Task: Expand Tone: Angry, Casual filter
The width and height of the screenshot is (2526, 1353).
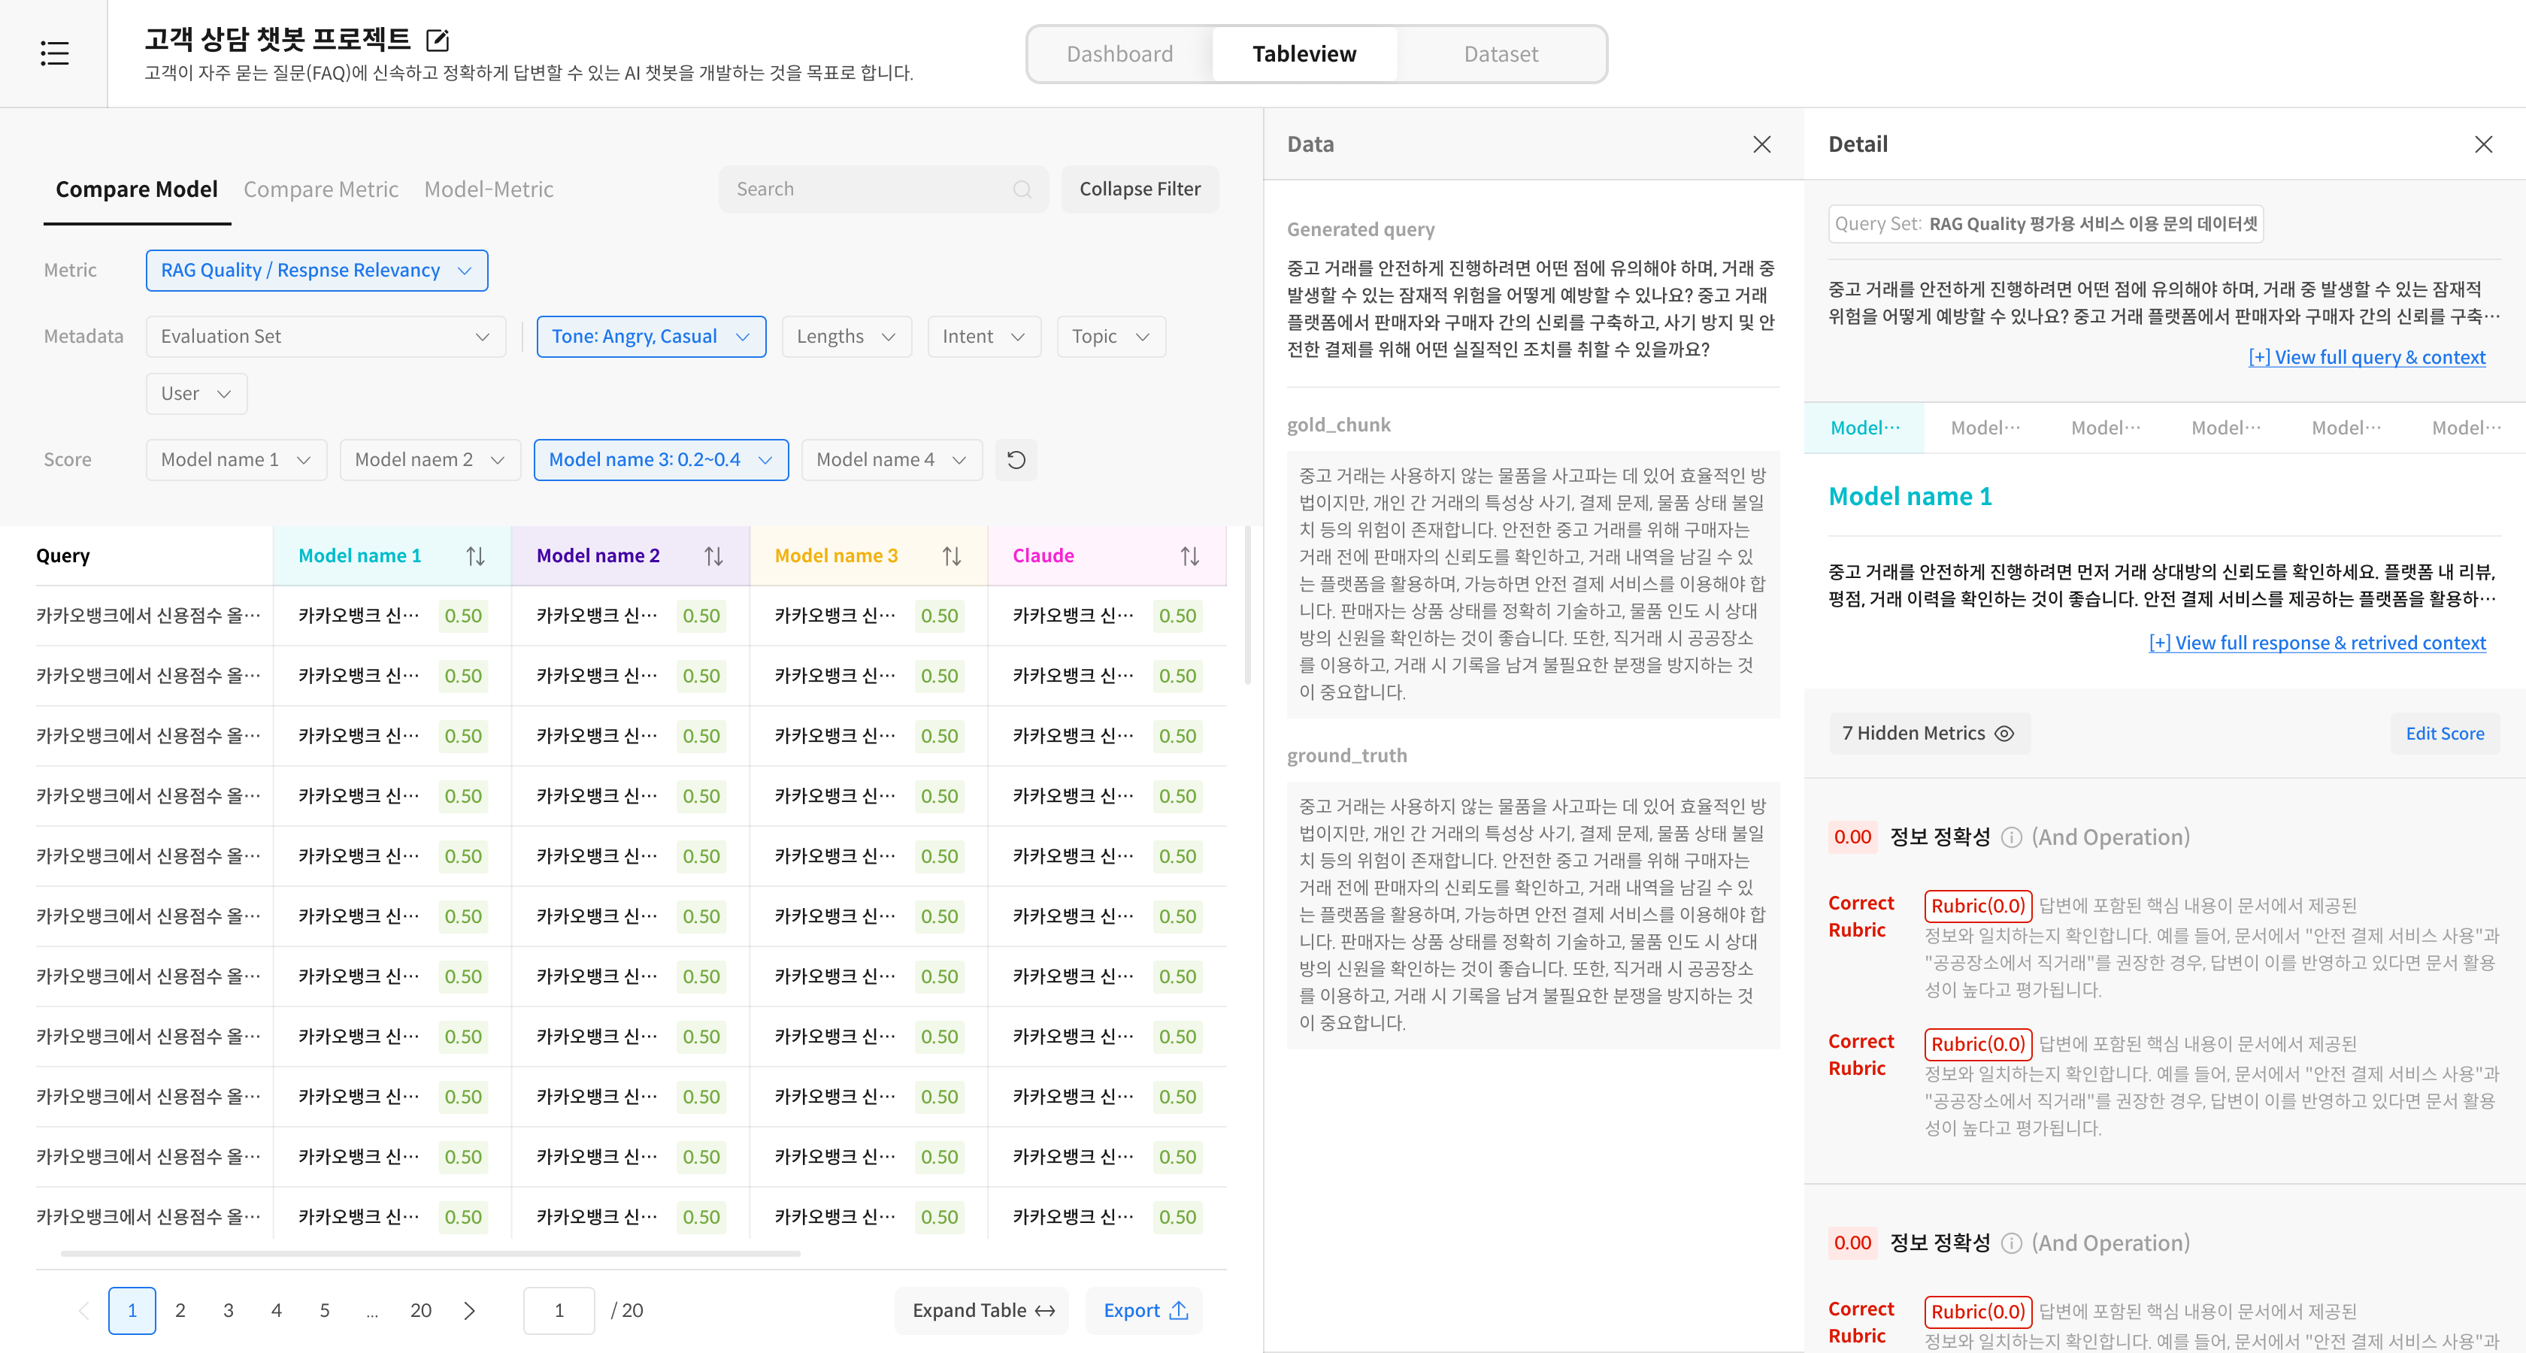Action: coord(650,336)
